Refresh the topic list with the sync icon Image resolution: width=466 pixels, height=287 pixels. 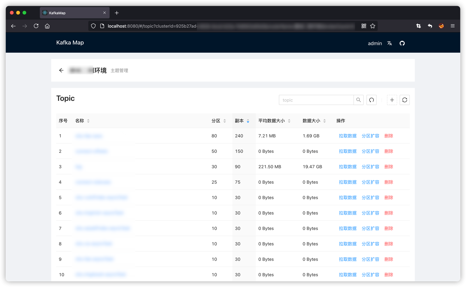[x=404, y=100]
